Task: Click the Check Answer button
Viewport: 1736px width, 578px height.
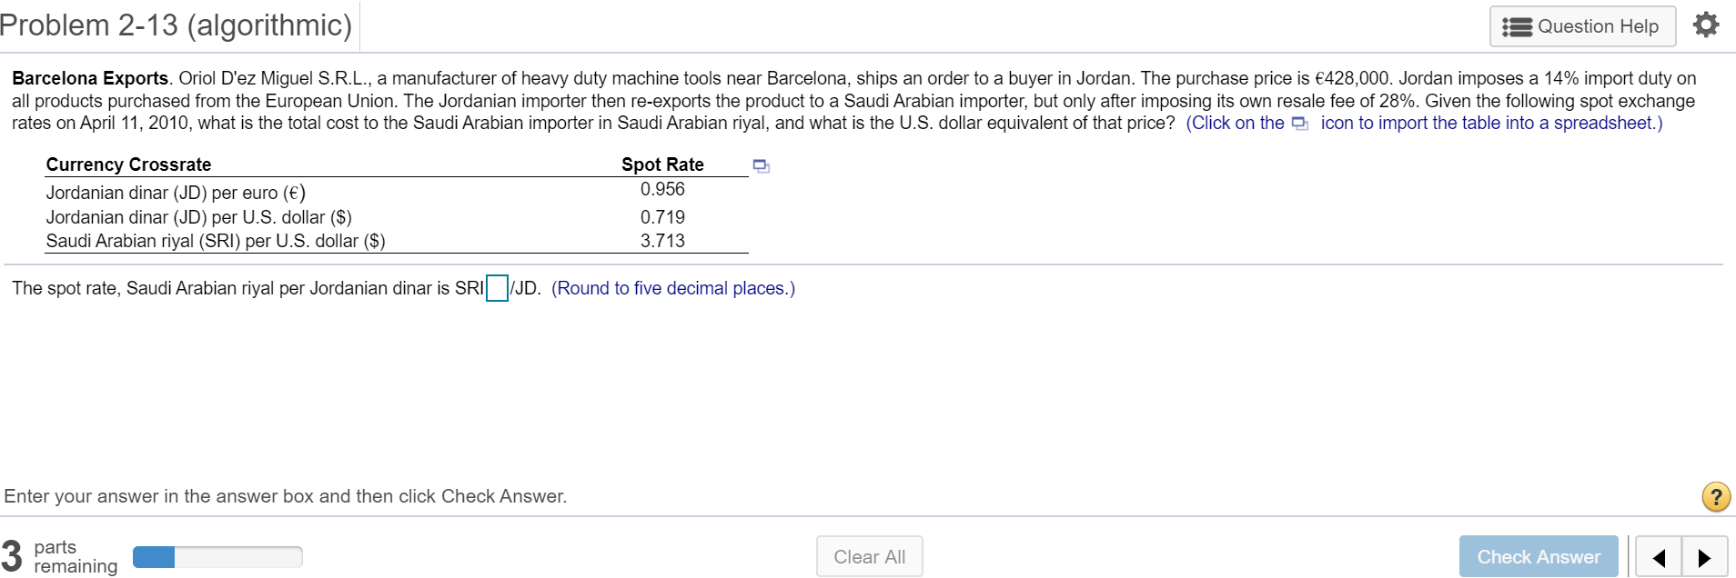Action: click(1539, 555)
